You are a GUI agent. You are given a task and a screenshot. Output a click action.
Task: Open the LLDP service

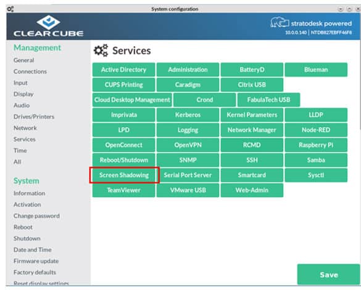coord(316,115)
